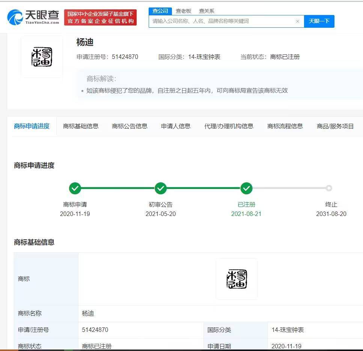Click the green checkmark for 已注册 step

[246, 188]
